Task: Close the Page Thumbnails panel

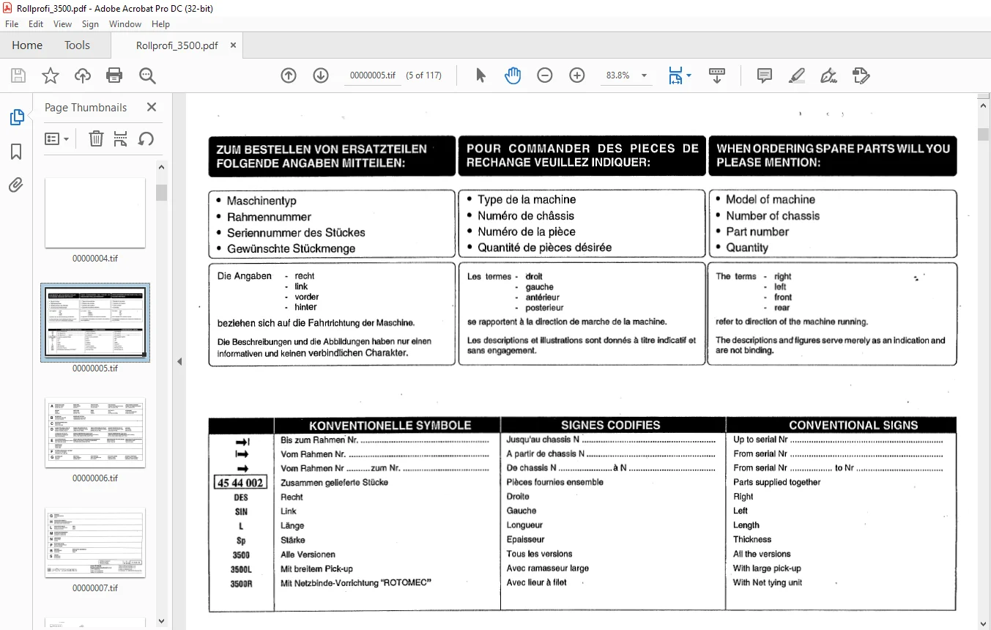Action: click(x=152, y=107)
